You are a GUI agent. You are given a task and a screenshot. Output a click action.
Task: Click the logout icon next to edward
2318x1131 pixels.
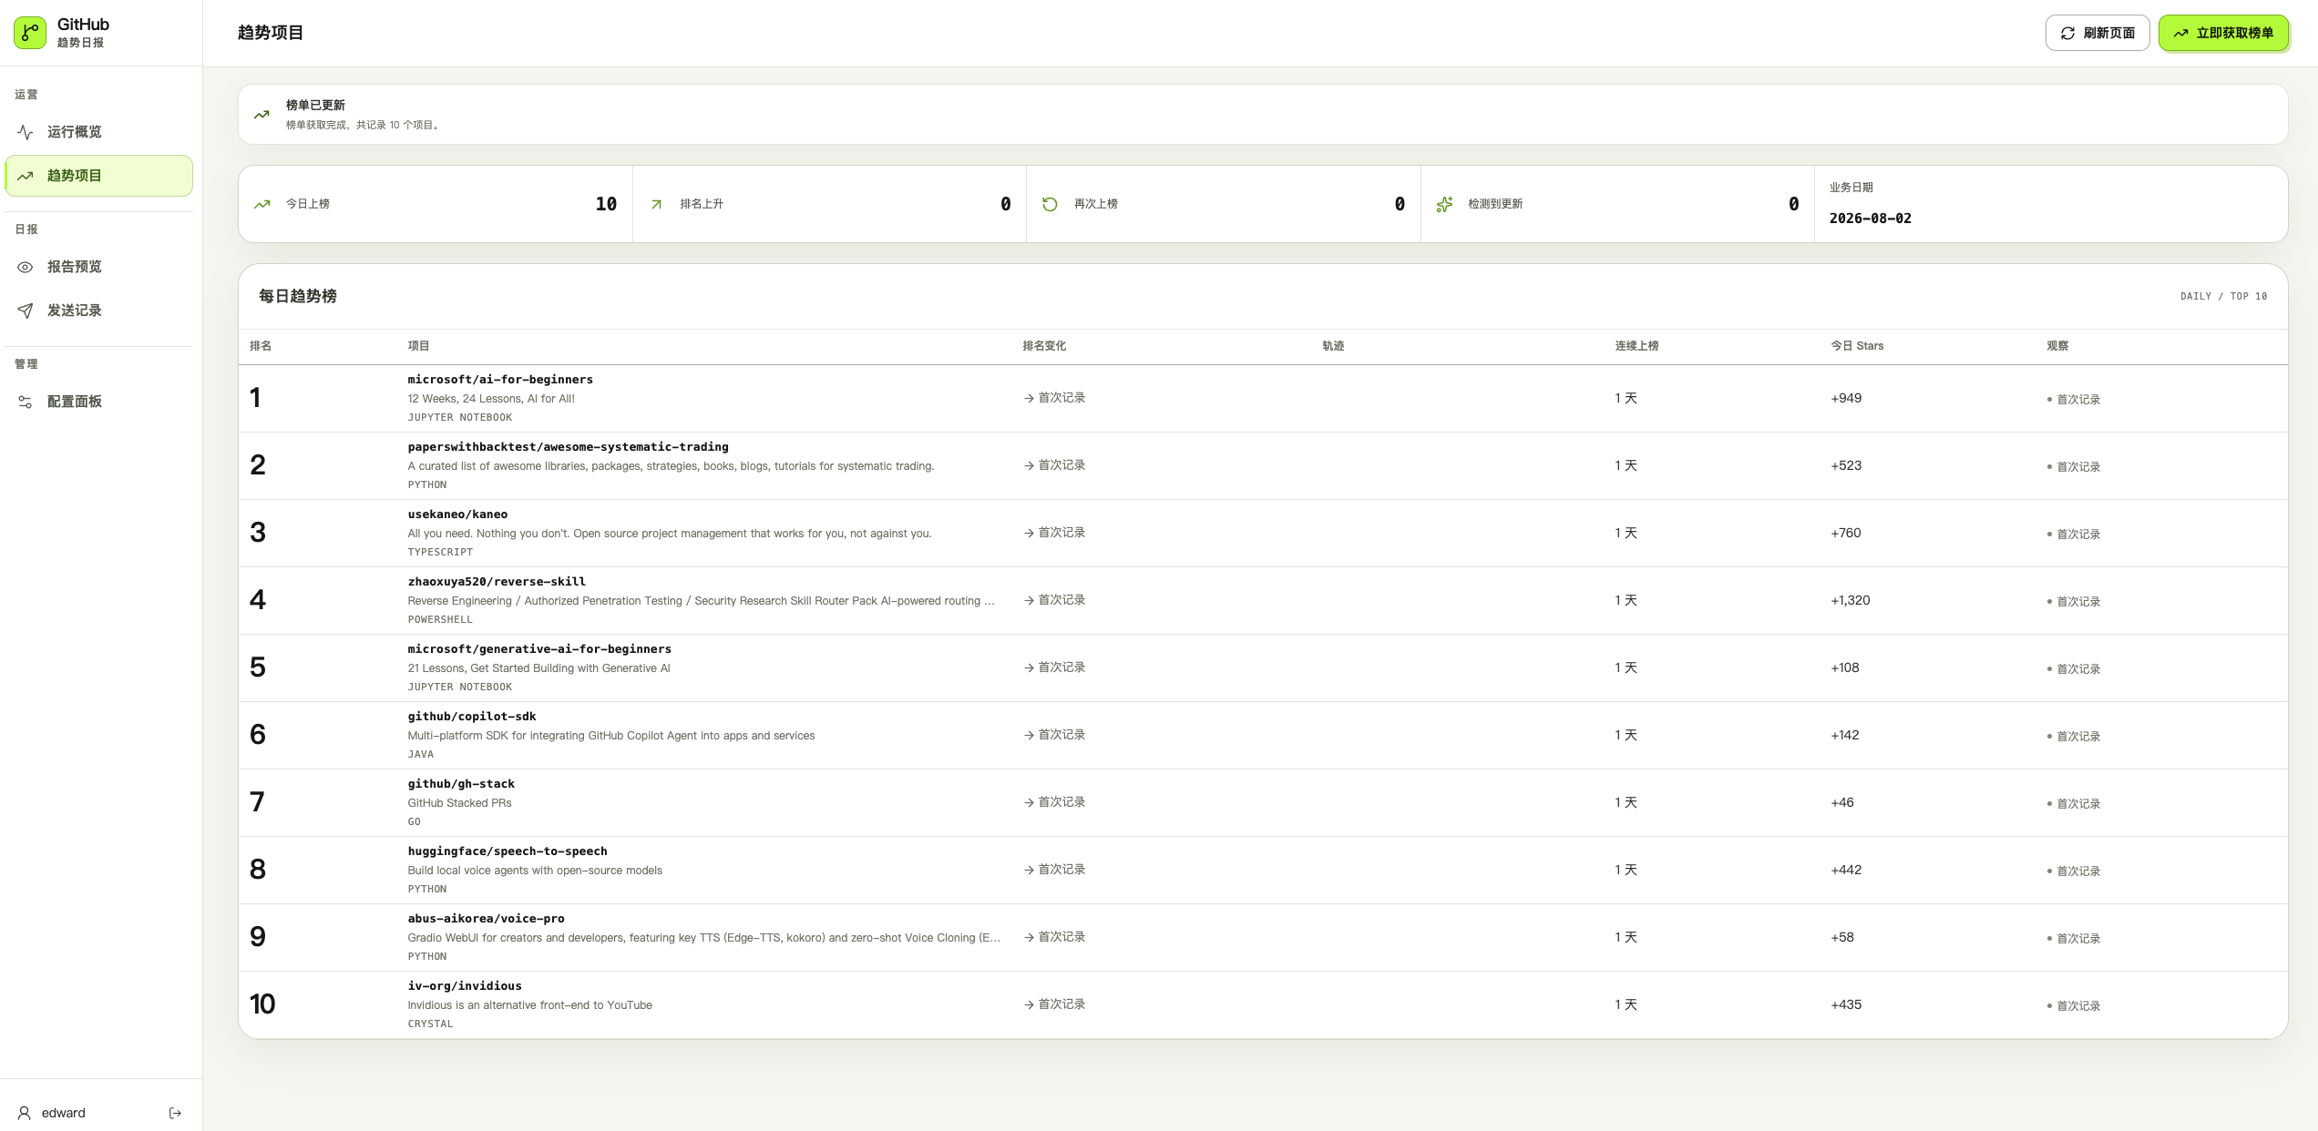(176, 1113)
